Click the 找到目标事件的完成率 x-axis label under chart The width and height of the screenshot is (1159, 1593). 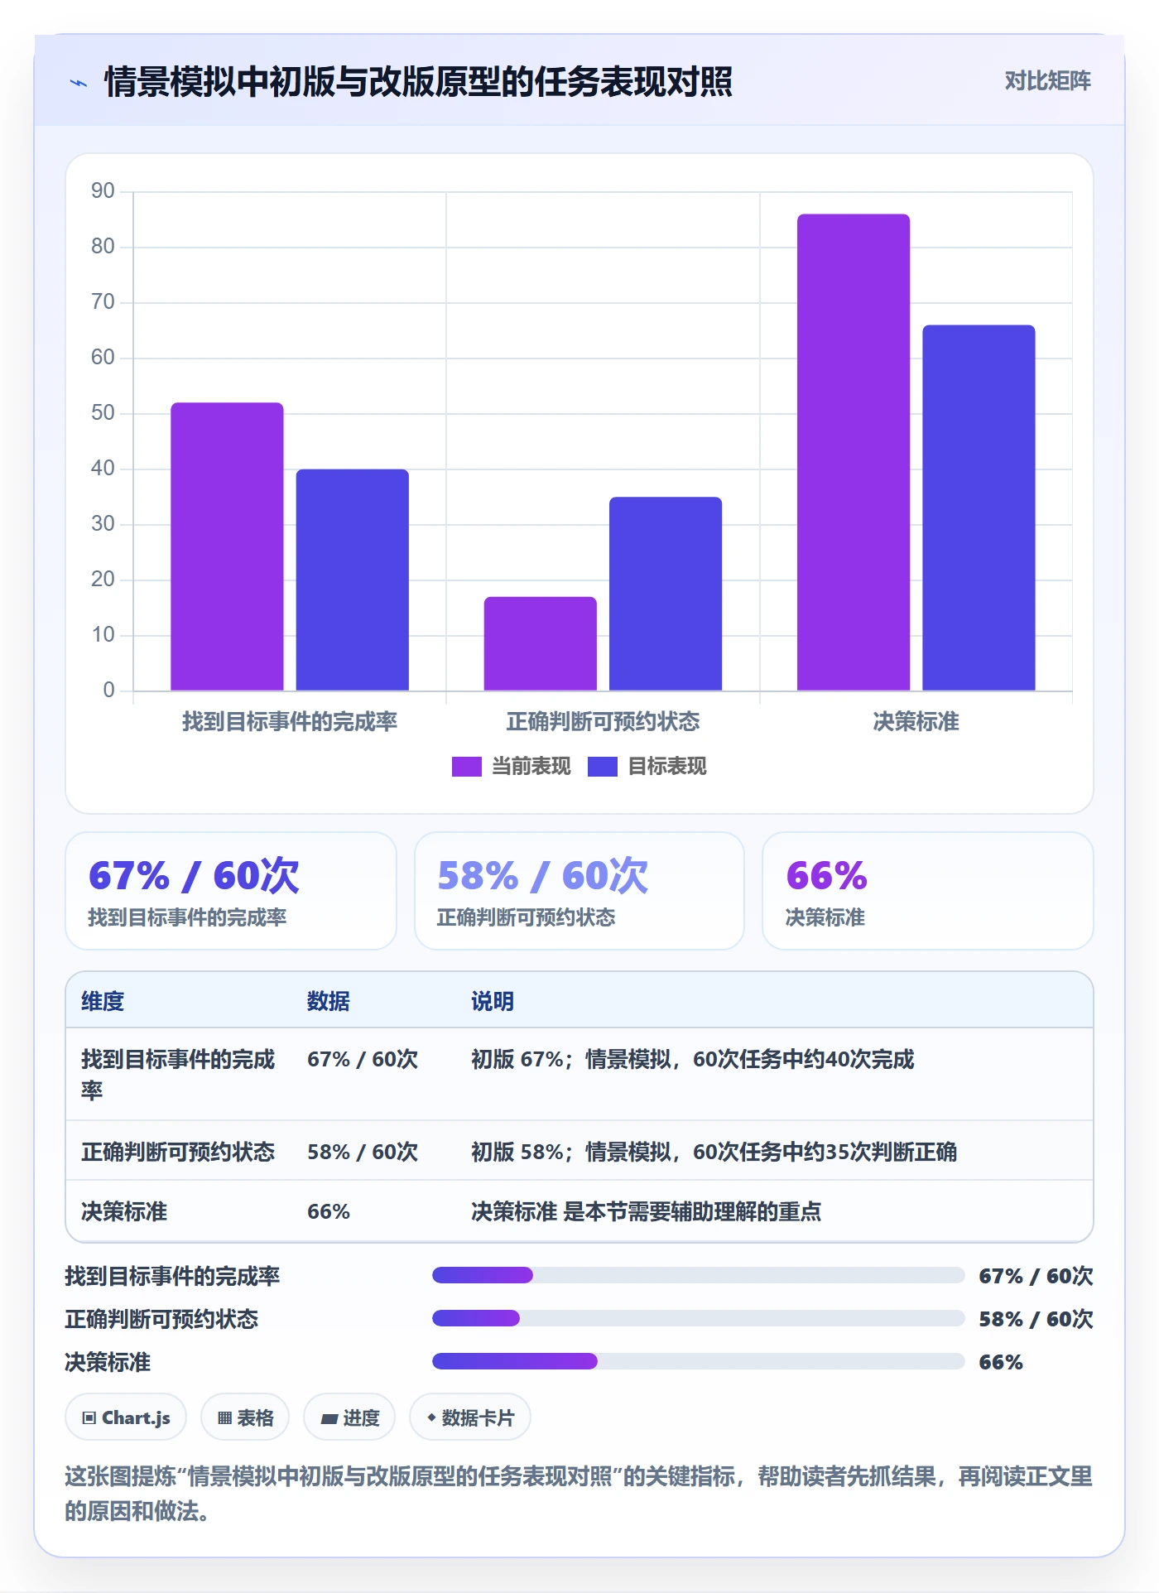pos(290,722)
